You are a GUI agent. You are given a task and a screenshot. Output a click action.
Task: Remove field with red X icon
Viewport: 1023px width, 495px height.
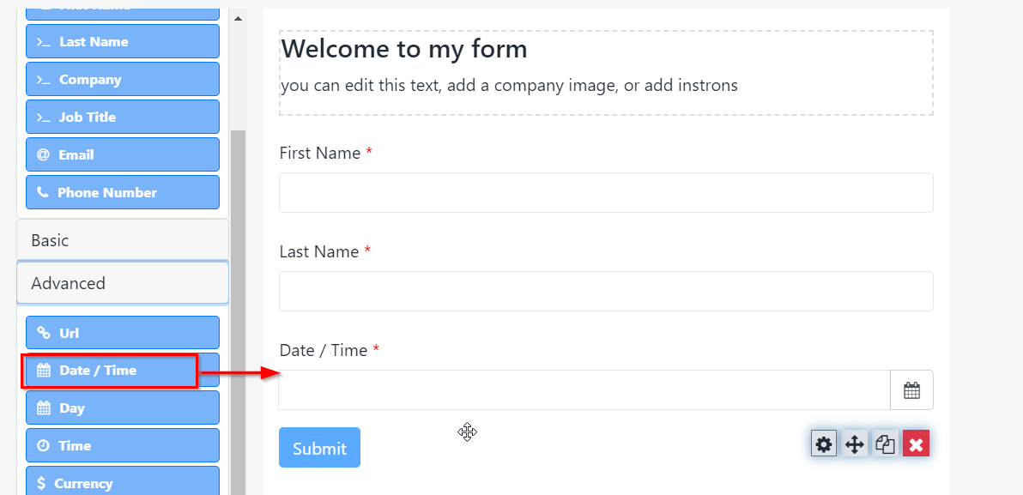coord(916,444)
